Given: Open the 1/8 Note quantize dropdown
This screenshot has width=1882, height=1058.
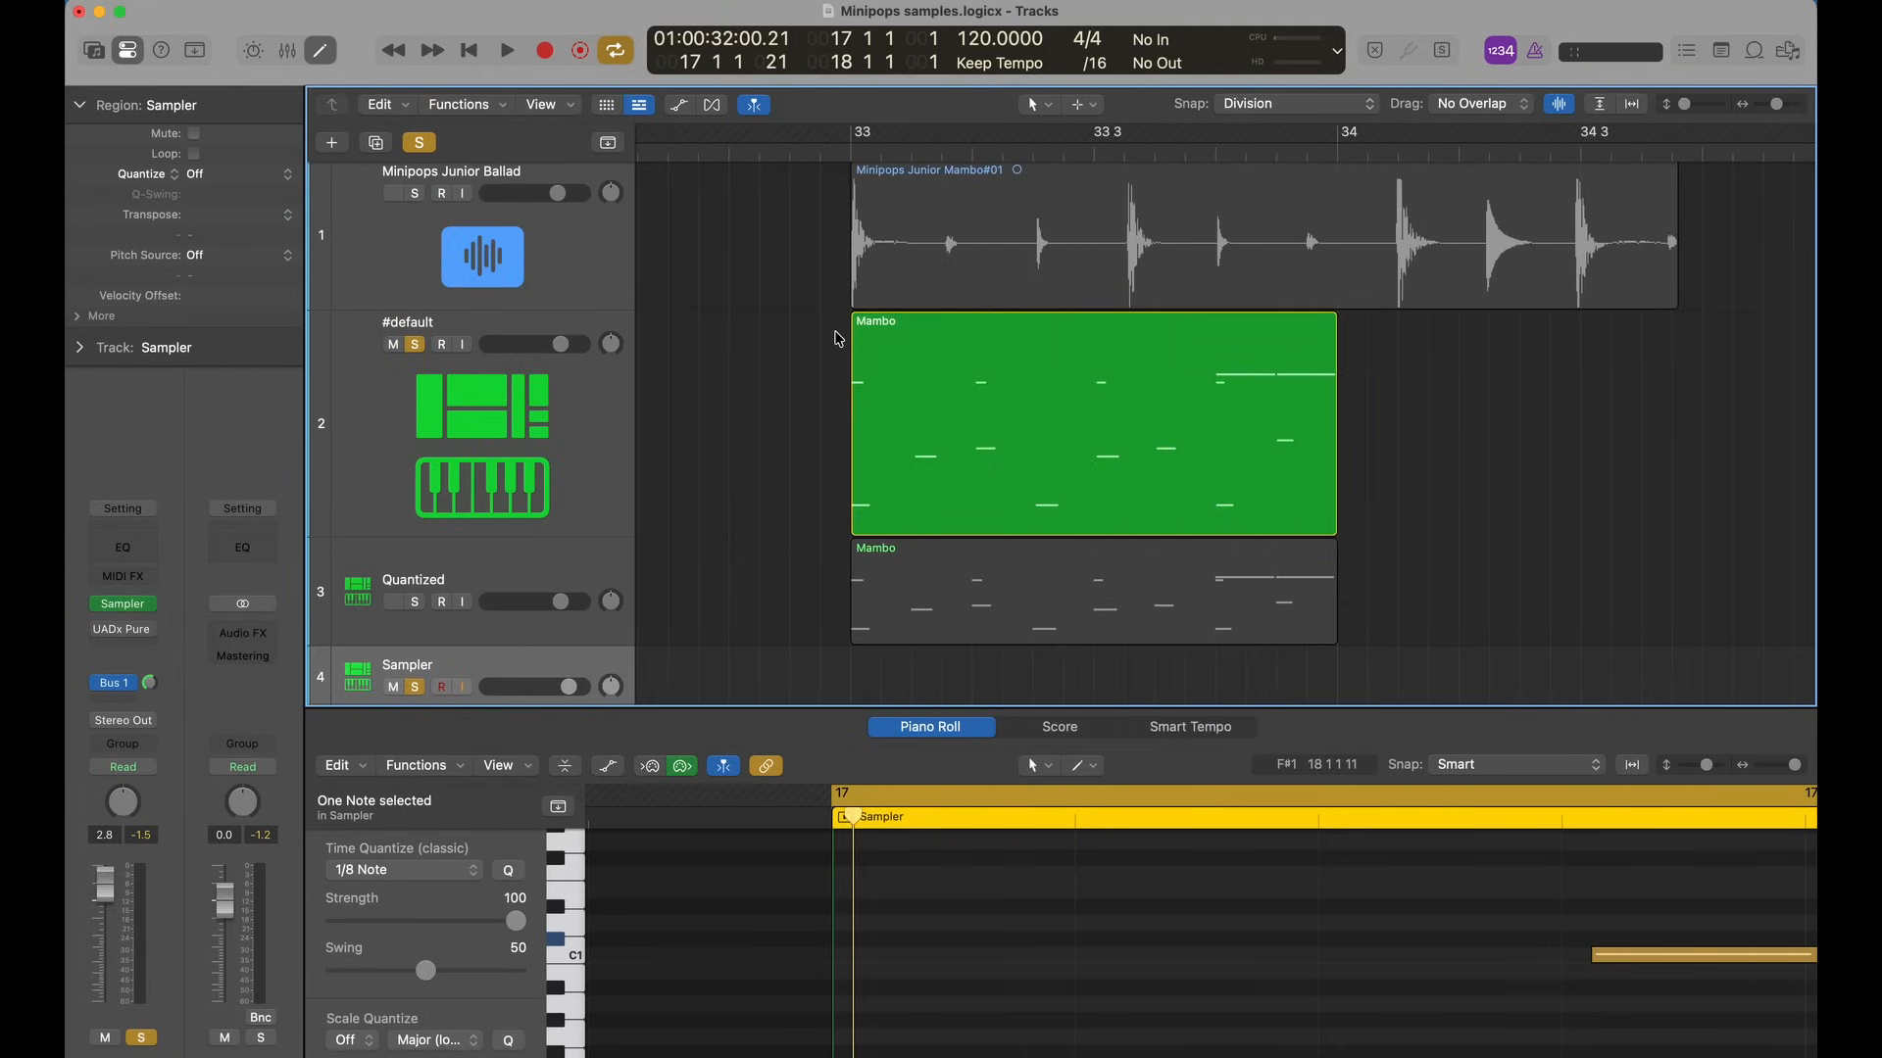Looking at the screenshot, I should coord(403,870).
